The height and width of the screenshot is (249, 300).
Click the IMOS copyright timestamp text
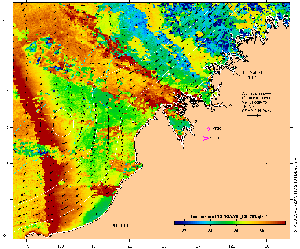tap(295, 196)
